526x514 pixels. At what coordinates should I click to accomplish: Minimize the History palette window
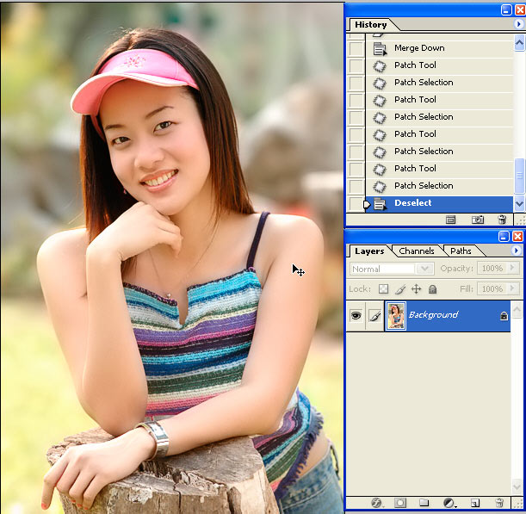tap(506, 10)
